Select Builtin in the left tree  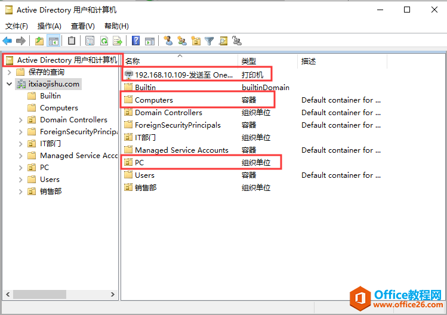(x=51, y=96)
